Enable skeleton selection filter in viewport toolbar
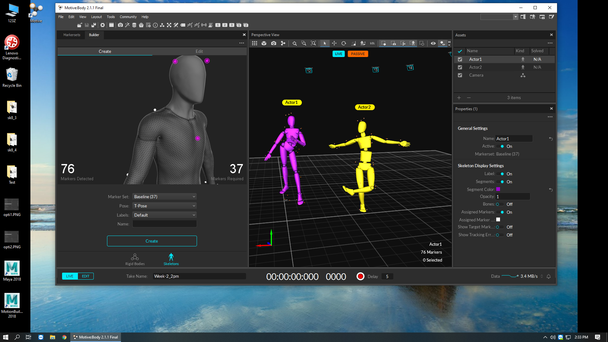This screenshot has height=342, width=608. [412, 43]
